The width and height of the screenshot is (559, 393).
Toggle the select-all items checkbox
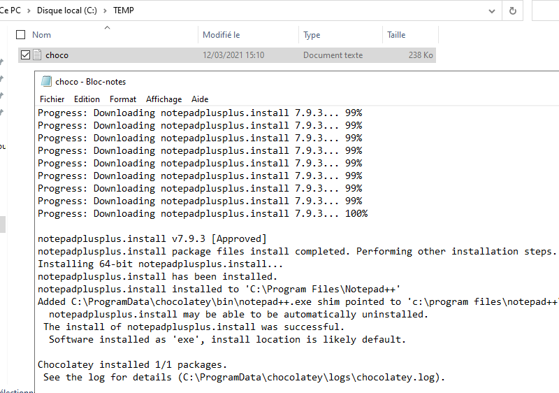coord(20,35)
